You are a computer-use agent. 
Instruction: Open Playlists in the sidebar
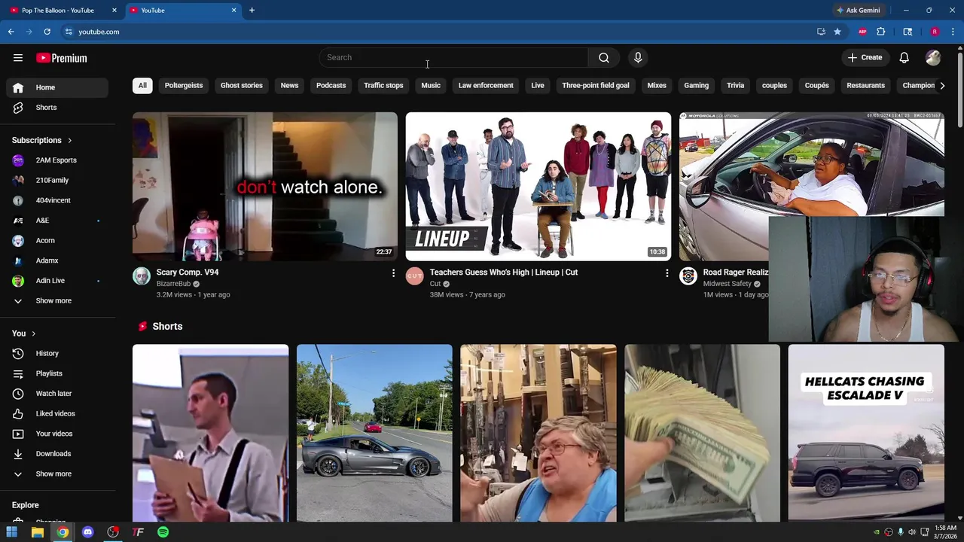57,373
